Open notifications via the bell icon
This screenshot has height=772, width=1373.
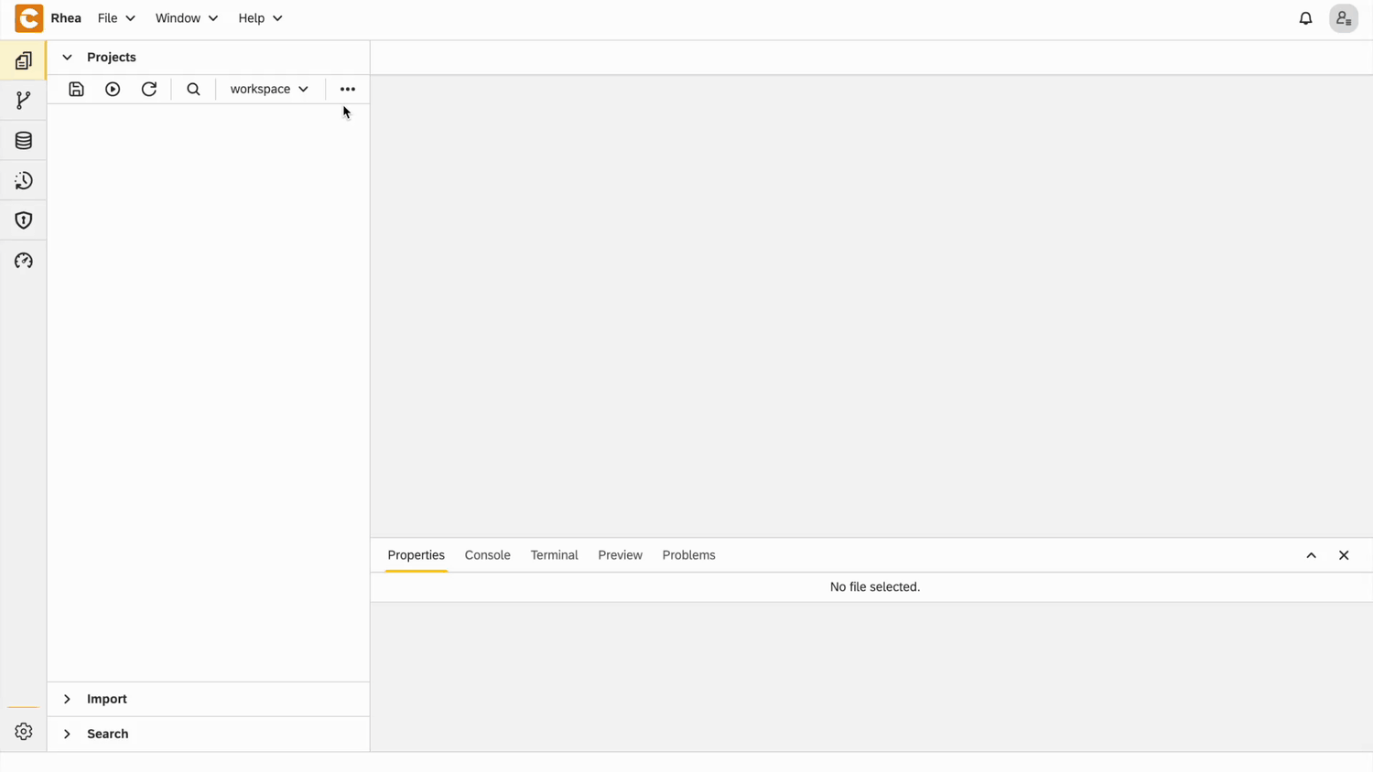[1306, 18]
